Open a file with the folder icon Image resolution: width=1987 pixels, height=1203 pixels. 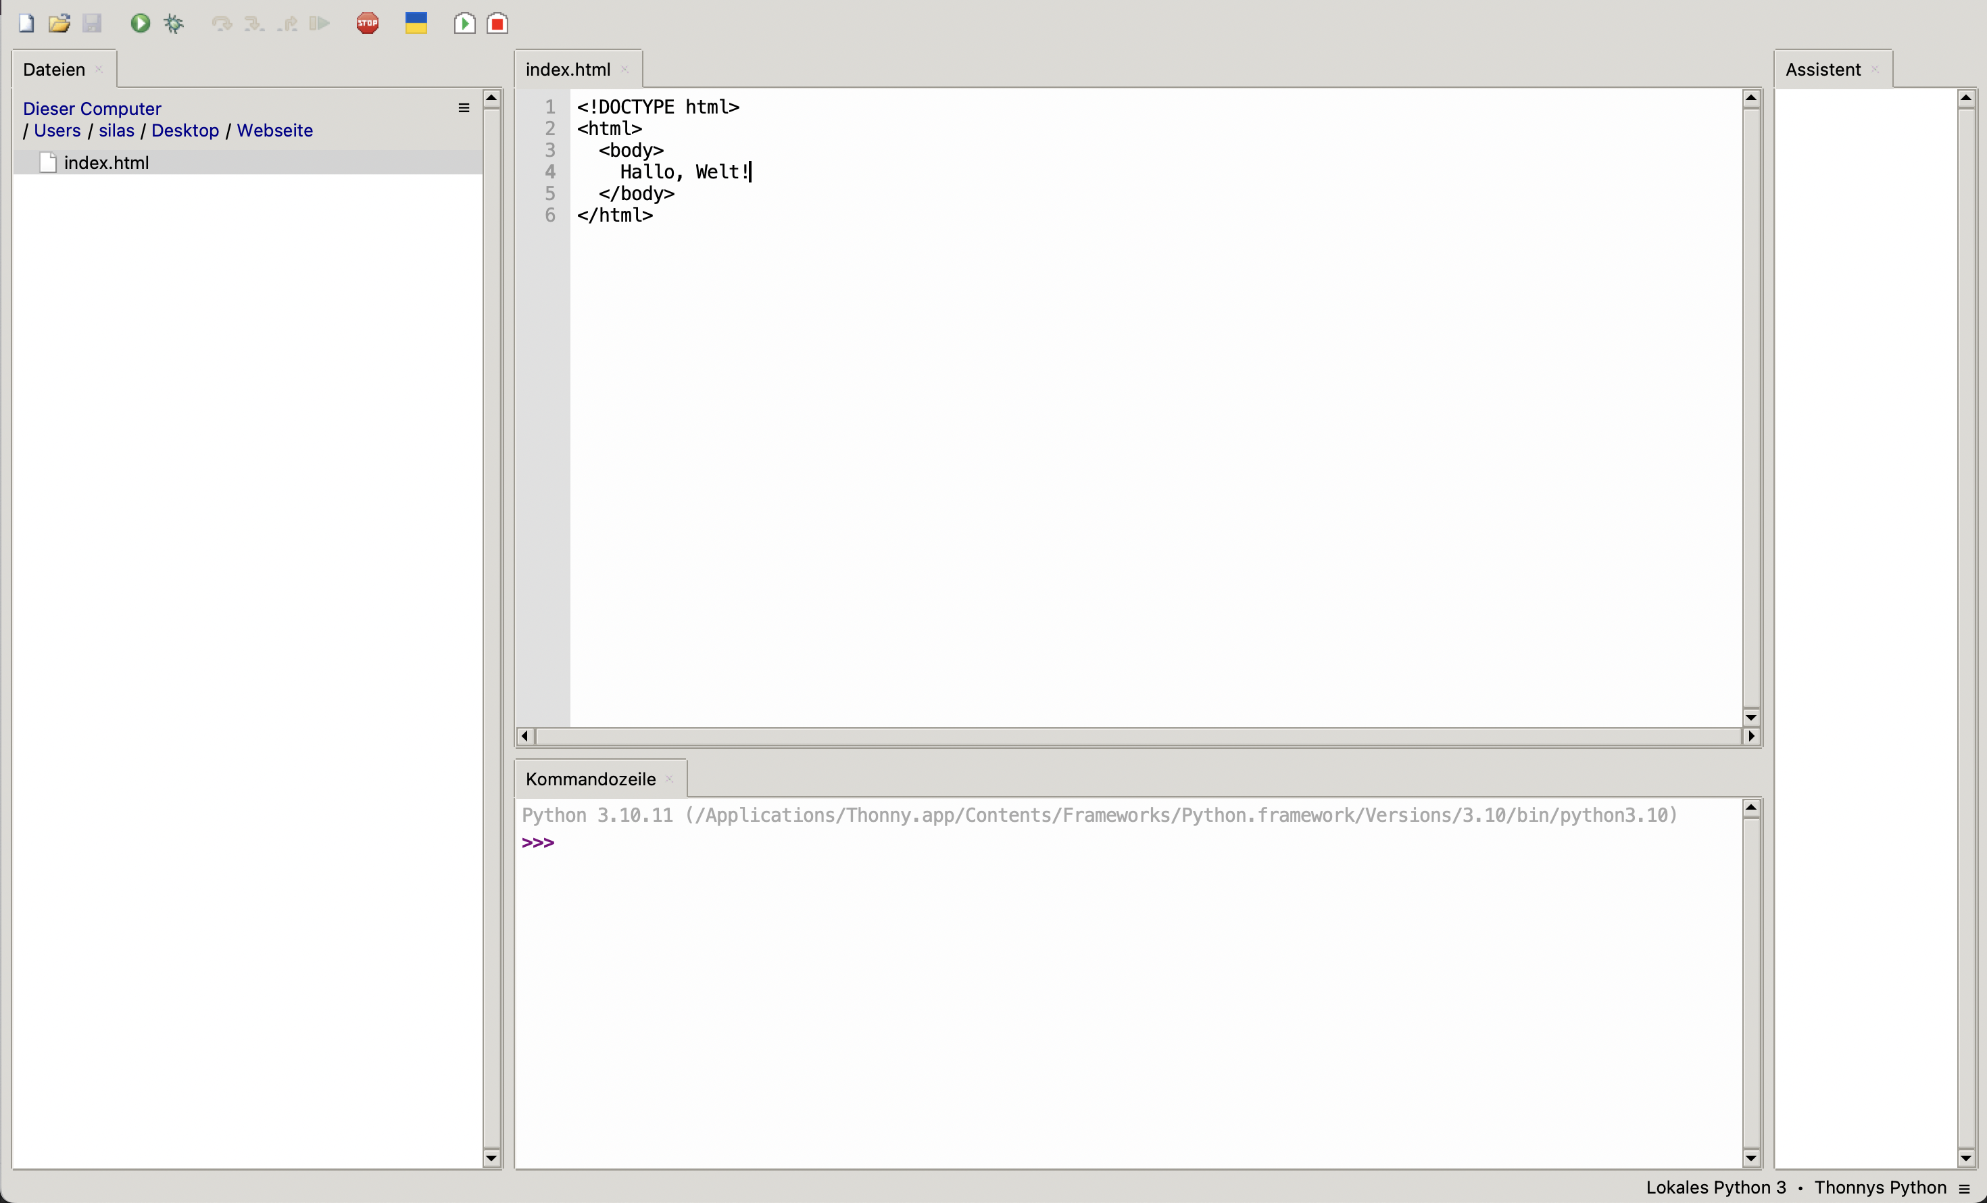coord(59,24)
